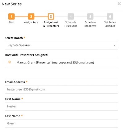
Task: Close the New Series dialog
Action: tap(119, 4)
